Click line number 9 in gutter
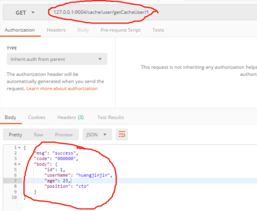This screenshot has height=211, width=257. click(x=15, y=192)
